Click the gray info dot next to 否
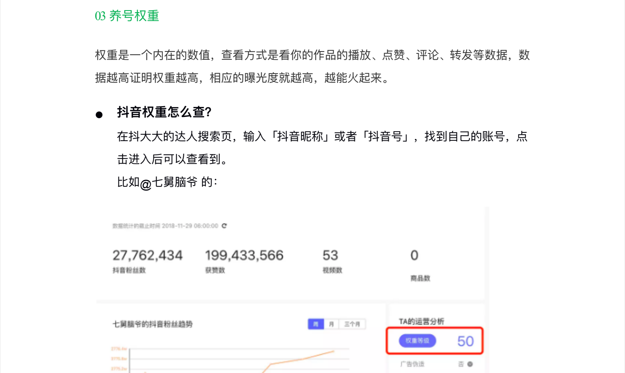The image size is (625, 373). [470, 364]
